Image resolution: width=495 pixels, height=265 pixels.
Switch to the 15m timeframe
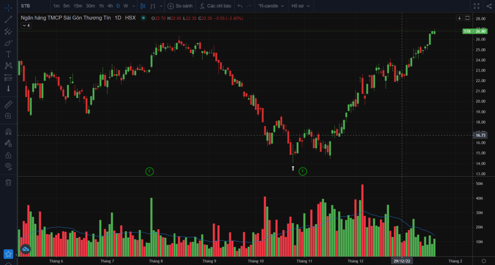[77, 6]
